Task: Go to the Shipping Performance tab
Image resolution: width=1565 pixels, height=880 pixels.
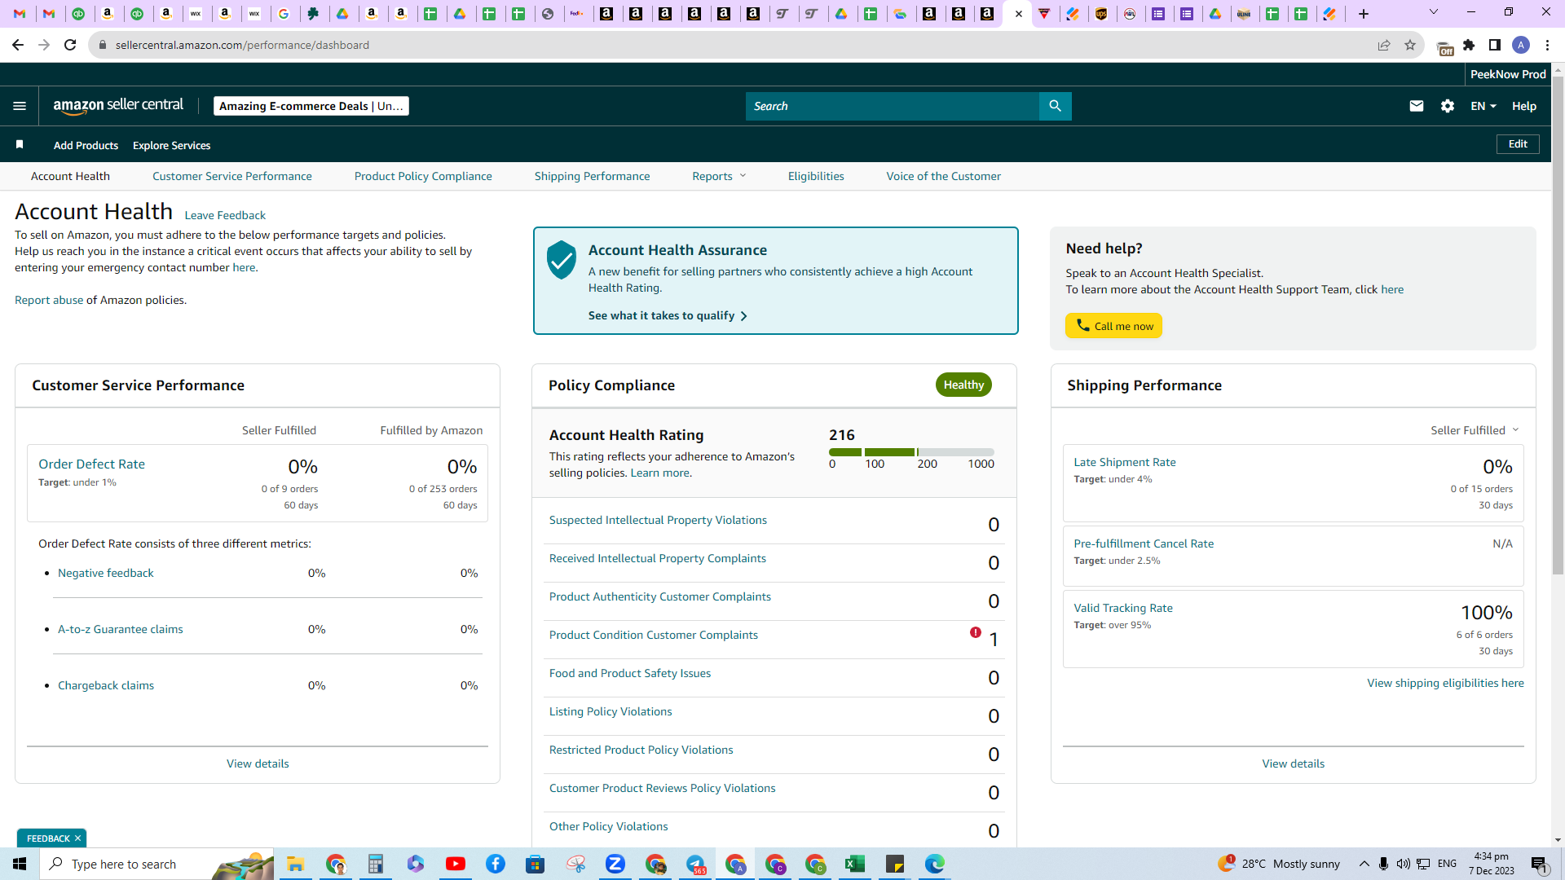Action: 593,176
